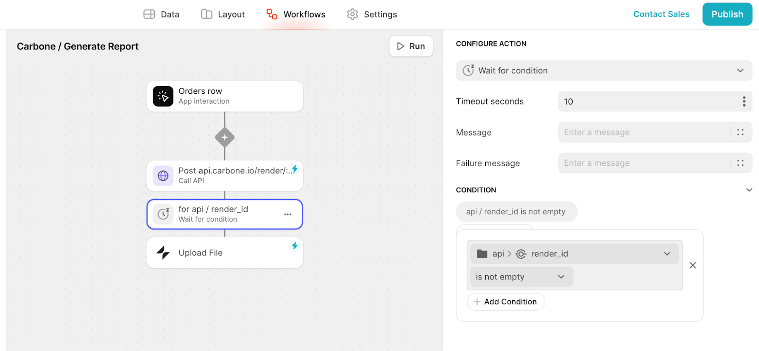Click the Contact Sales link

pyautogui.click(x=661, y=14)
